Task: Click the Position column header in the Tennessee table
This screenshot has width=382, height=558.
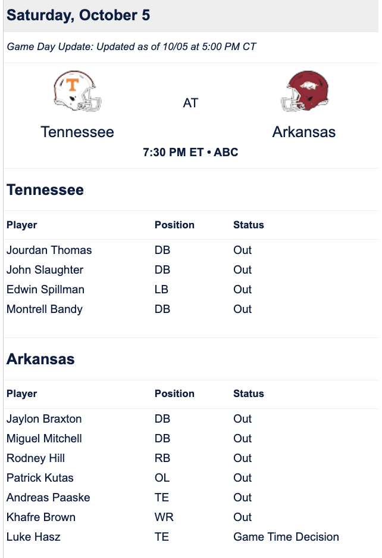Action: 174,225
